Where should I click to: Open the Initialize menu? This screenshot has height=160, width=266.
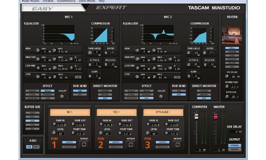(x=48, y=1)
